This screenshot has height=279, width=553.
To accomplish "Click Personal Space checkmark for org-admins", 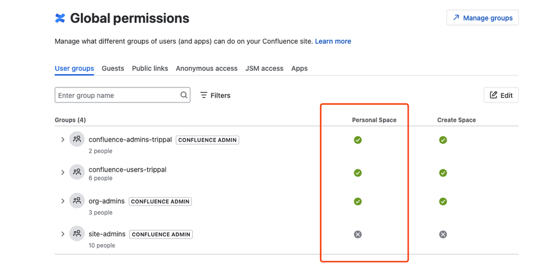I will (x=358, y=201).
